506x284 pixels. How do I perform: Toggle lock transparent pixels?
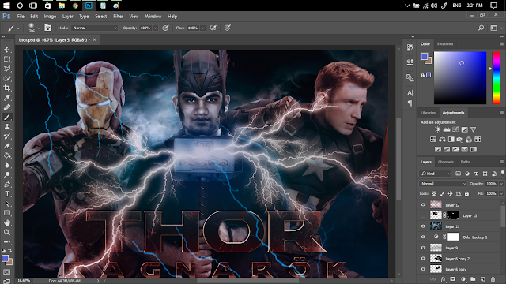[434, 194]
